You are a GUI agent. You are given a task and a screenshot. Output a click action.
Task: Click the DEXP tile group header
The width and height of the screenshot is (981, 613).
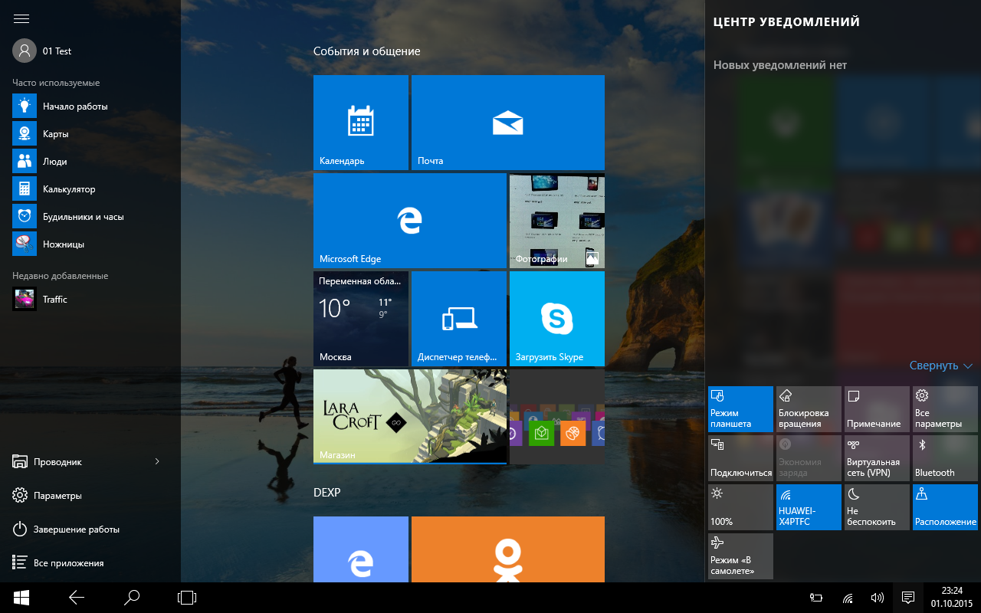pyautogui.click(x=327, y=492)
